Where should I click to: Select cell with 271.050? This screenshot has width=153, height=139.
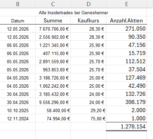(126, 29)
